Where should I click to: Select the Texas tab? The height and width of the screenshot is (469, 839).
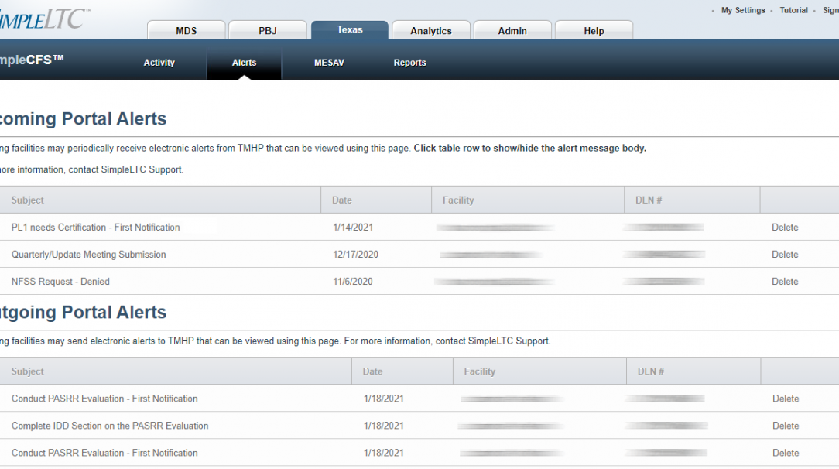(x=349, y=30)
